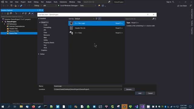Click the New Project toolbar icon
Viewport: 194px width, 109px height.
[x=12, y=5]
